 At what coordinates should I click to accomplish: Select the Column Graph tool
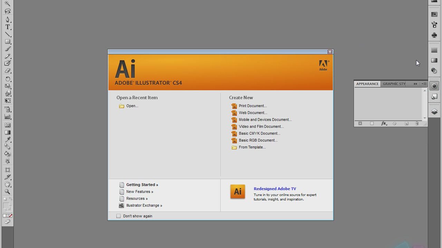coord(7,117)
